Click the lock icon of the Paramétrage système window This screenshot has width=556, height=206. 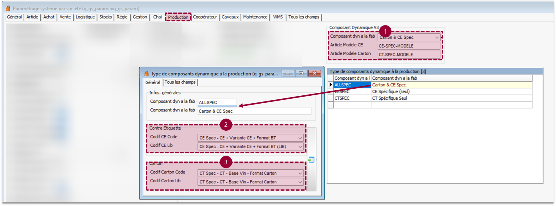pyautogui.click(x=8, y=8)
